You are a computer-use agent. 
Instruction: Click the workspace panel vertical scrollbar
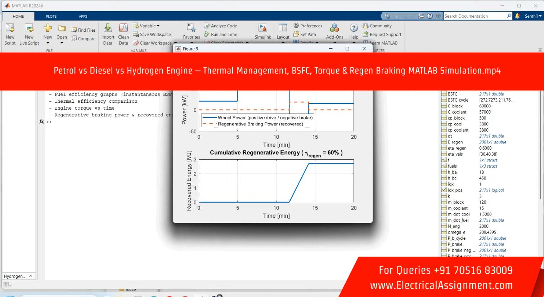point(540,144)
